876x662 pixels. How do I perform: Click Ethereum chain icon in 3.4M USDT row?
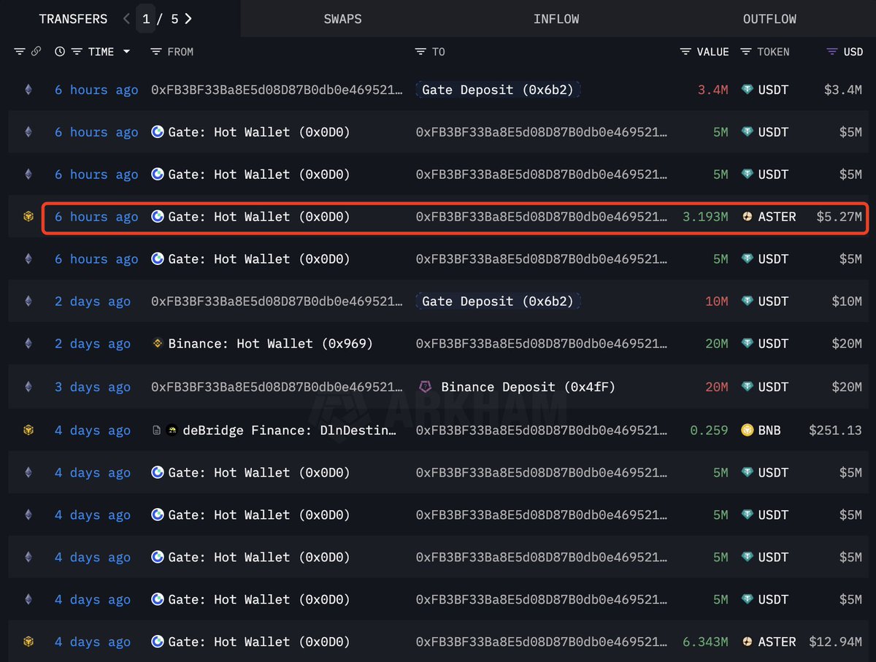coord(28,90)
